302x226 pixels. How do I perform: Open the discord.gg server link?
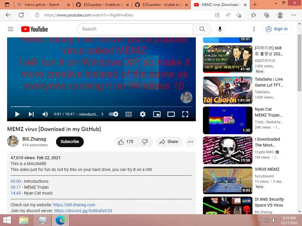(83, 211)
